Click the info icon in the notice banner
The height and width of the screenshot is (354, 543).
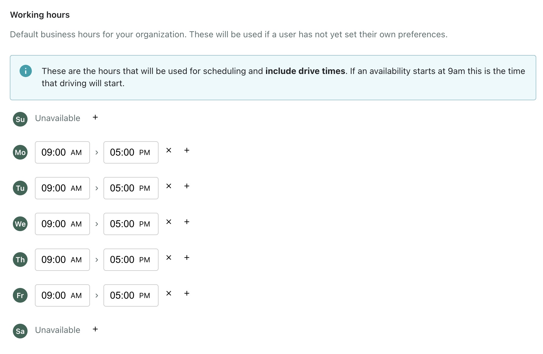[26, 71]
